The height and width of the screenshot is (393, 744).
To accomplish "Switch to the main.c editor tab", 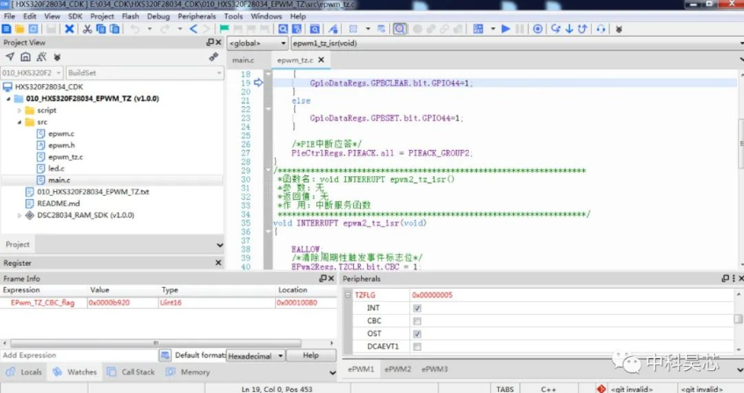I will pyautogui.click(x=243, y=61).
